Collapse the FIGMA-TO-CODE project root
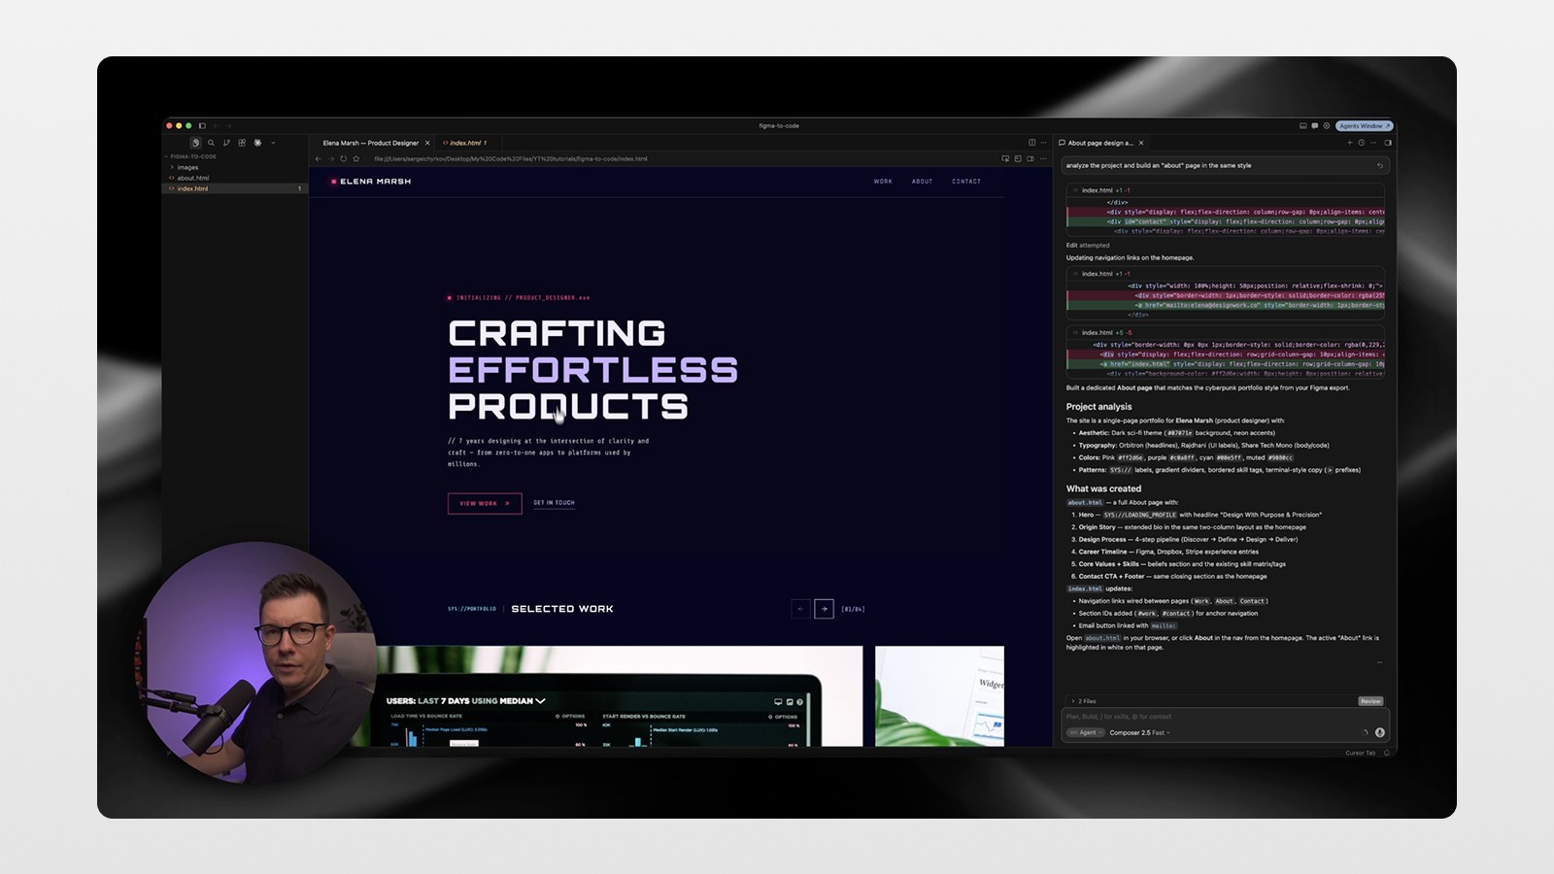This screenshot has height=874, width=1554. click(x=191, y=156)
